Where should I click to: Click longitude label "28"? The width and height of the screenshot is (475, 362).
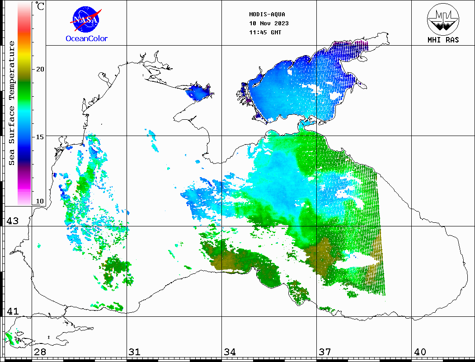pyautogui.click(x=40, y=352)
